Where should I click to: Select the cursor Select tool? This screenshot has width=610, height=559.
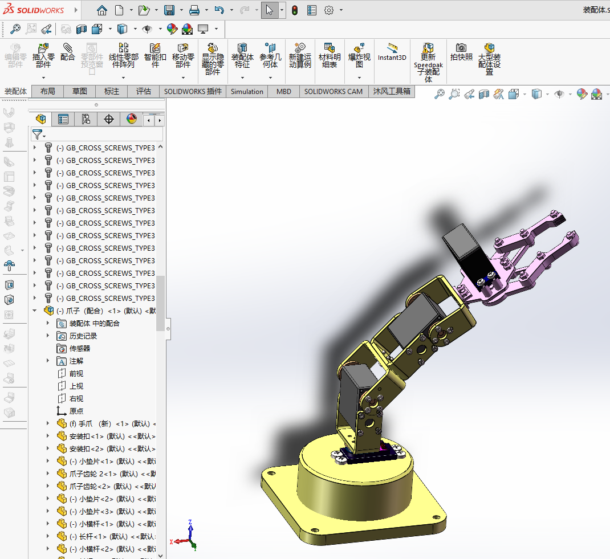point(269,10)
